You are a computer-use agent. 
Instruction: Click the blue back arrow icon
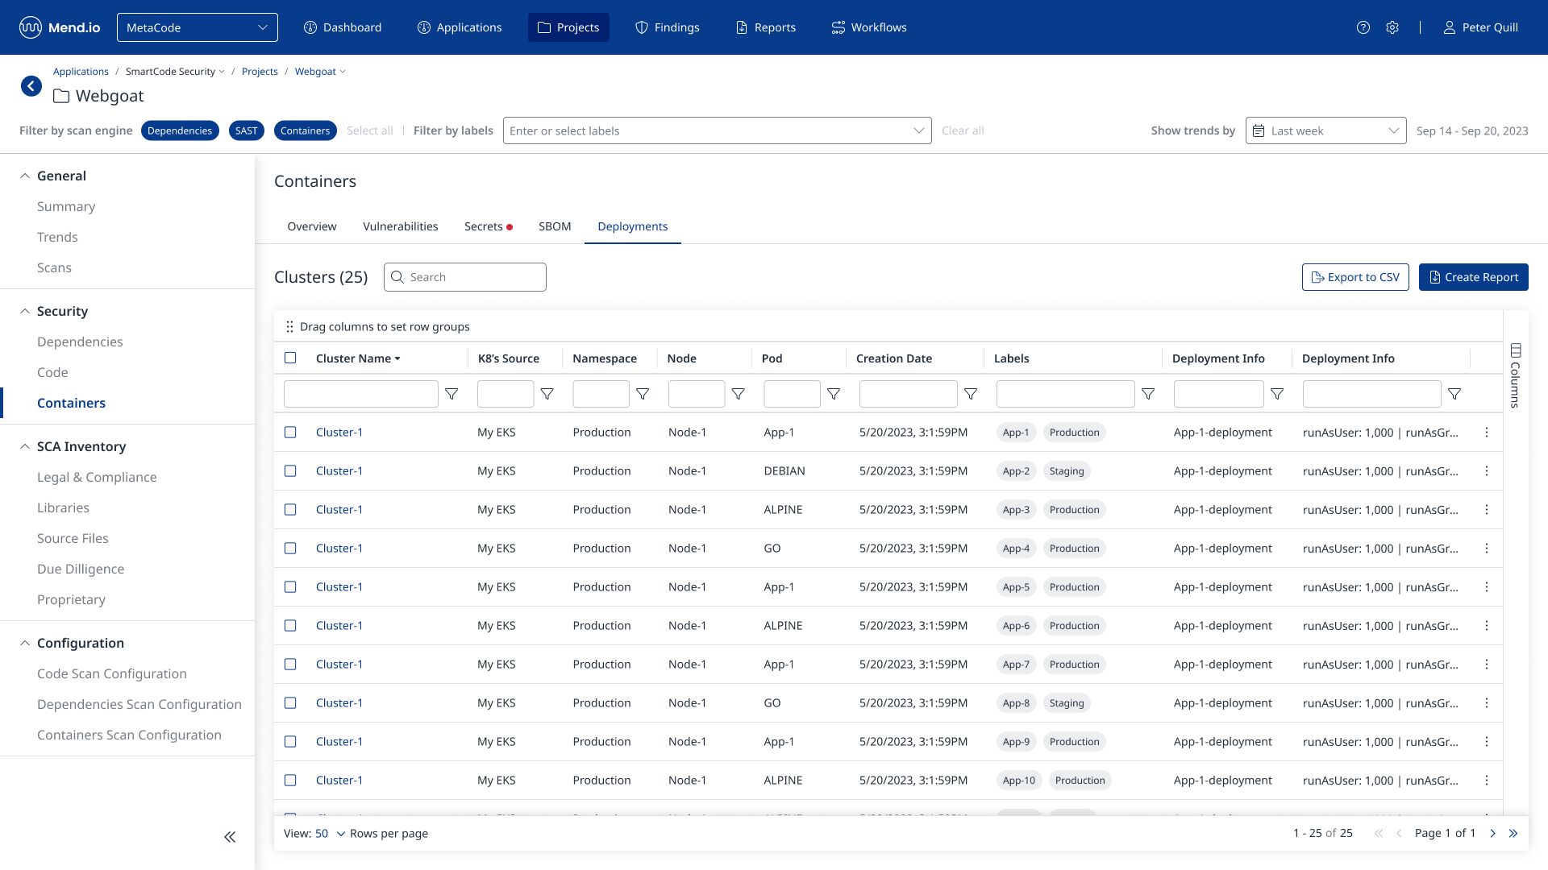[x=31, y=86]
